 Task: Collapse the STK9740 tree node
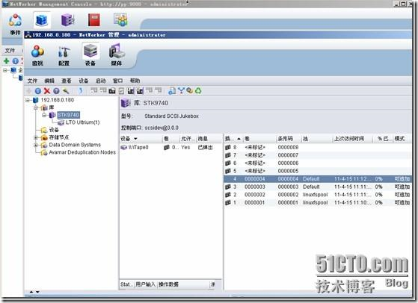pos(44,115)
